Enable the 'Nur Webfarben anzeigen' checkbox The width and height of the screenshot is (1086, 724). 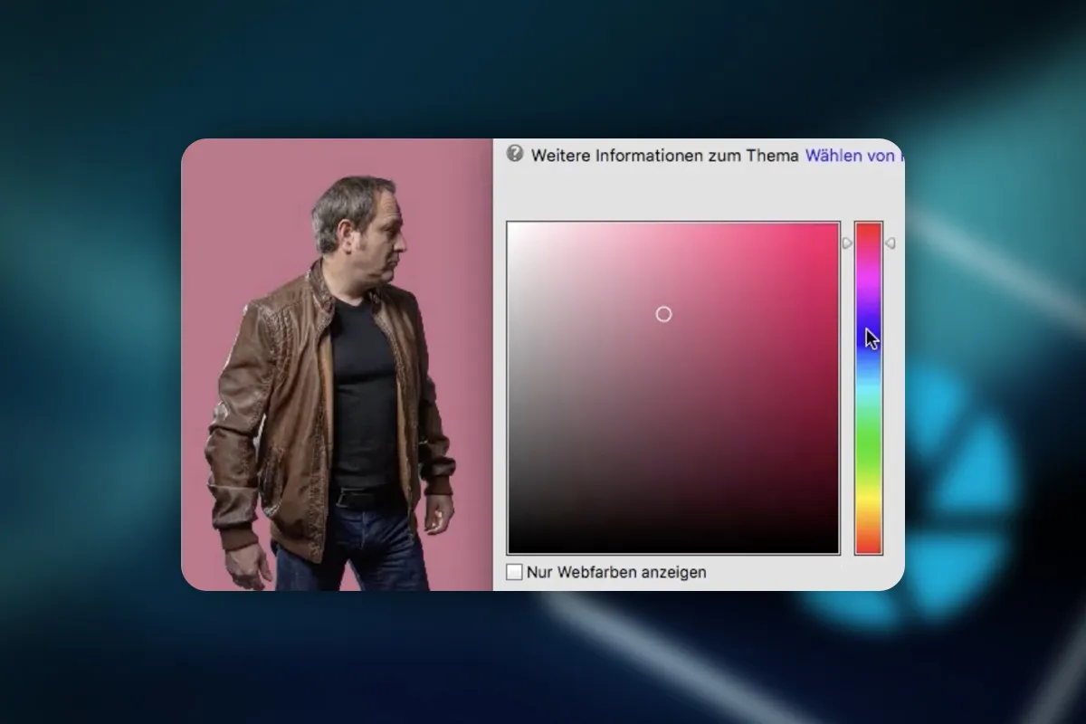click(514, 572)
